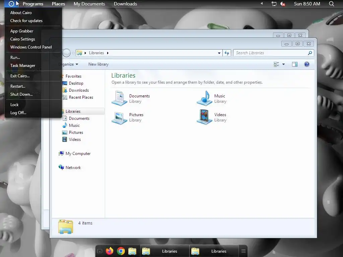Open File Explorer pinned taskbar icon

click(x=132, y=251)
